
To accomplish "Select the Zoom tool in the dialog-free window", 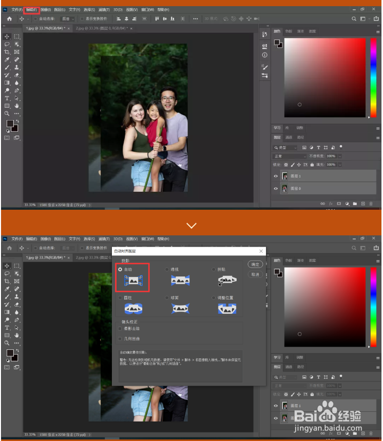I will [x=7, y=114].
